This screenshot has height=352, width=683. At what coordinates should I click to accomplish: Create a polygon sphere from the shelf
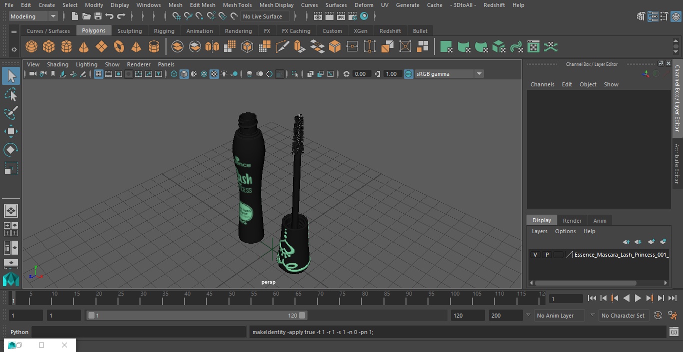click(x=31, y=47)
